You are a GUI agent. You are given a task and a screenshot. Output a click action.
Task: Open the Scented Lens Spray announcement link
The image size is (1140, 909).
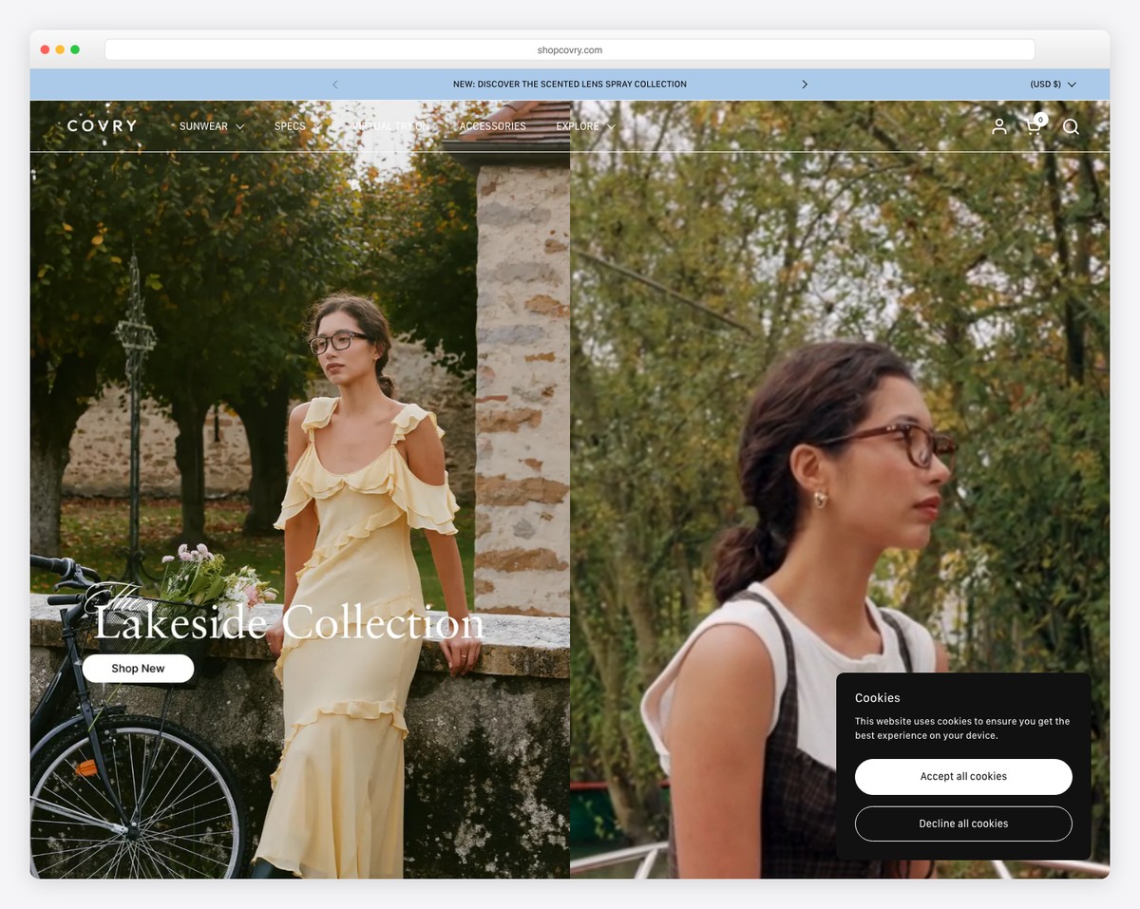570,84
